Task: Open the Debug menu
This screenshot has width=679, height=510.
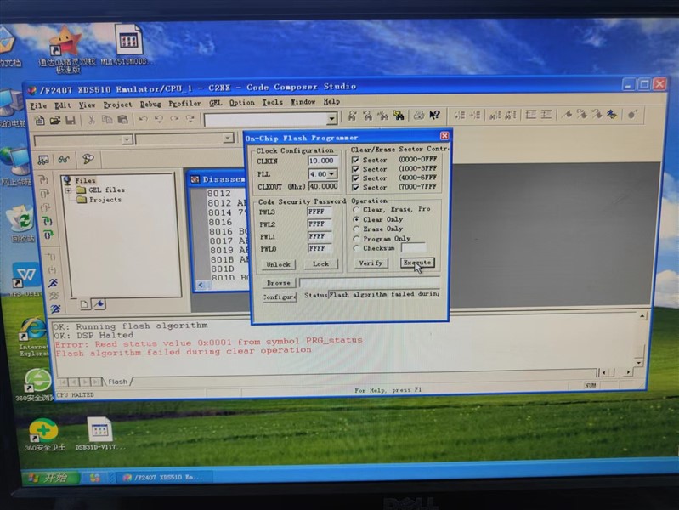Action: tap(150, 104)
